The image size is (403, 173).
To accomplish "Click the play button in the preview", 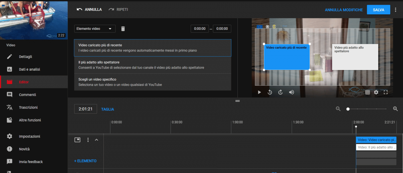I will (259, 92).
